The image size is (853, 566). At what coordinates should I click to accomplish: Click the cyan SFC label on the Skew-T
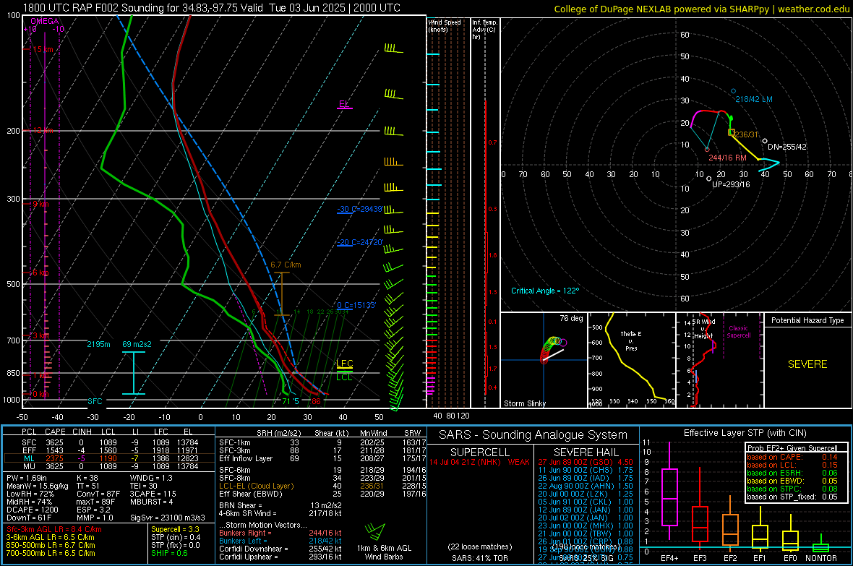tap(95, 401)
